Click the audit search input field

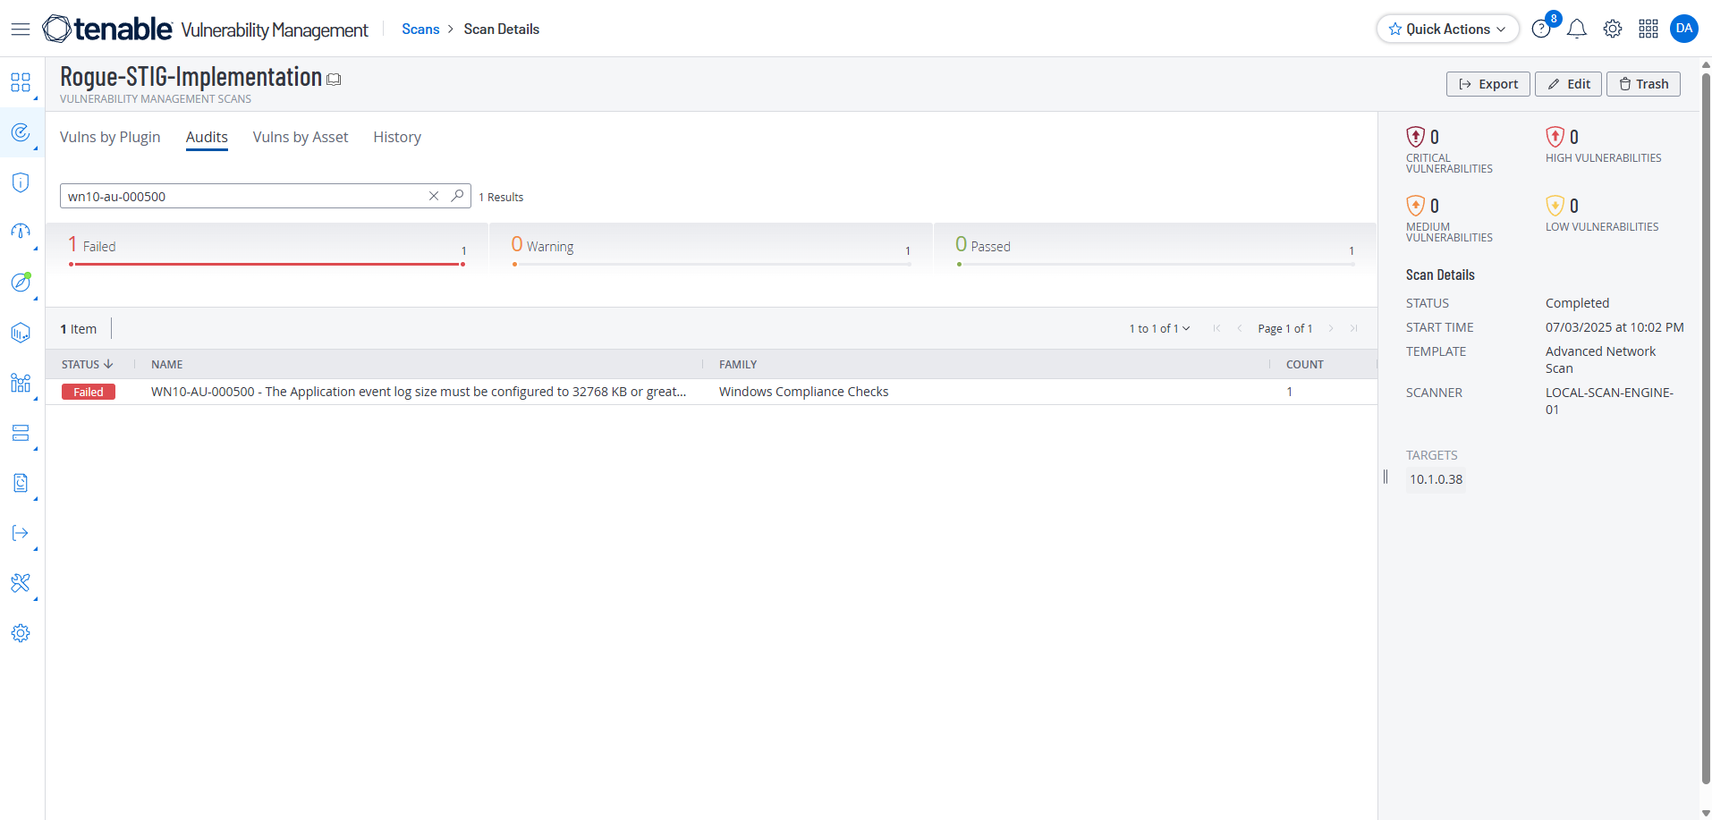[x=242, y=196]
